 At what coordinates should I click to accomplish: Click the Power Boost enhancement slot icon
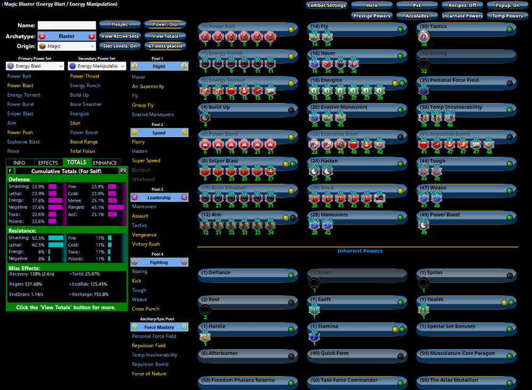[423, 225]
